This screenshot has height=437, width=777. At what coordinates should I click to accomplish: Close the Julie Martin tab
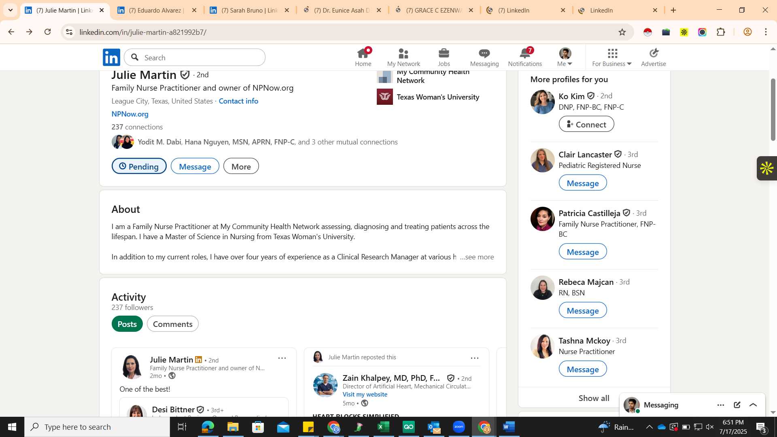(x=102, y=10)
